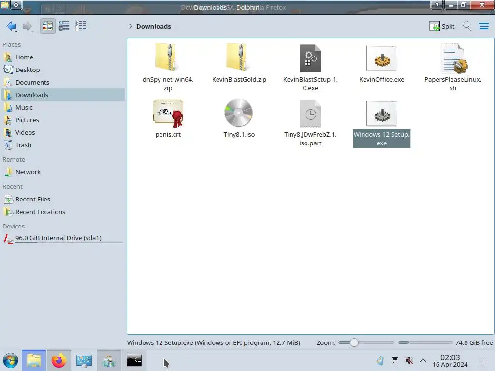
Task: Expand the breadcrumb chevron before Downloads
Action: 131,26
